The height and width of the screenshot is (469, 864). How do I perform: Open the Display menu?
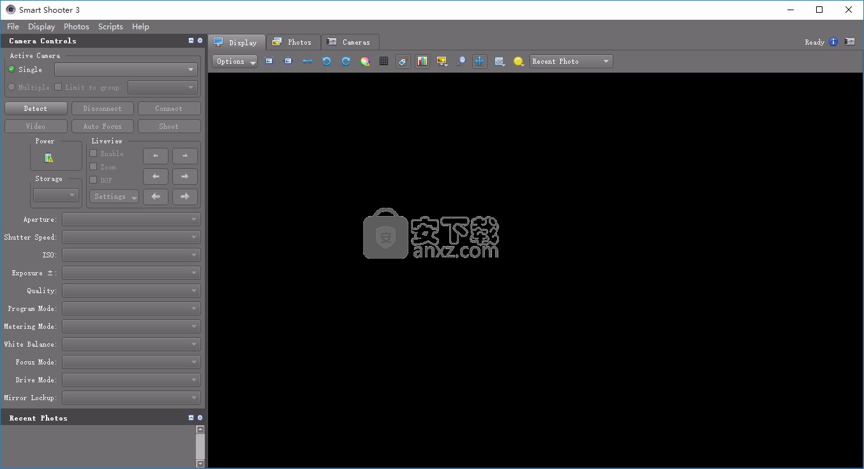(x=41, y=27)
